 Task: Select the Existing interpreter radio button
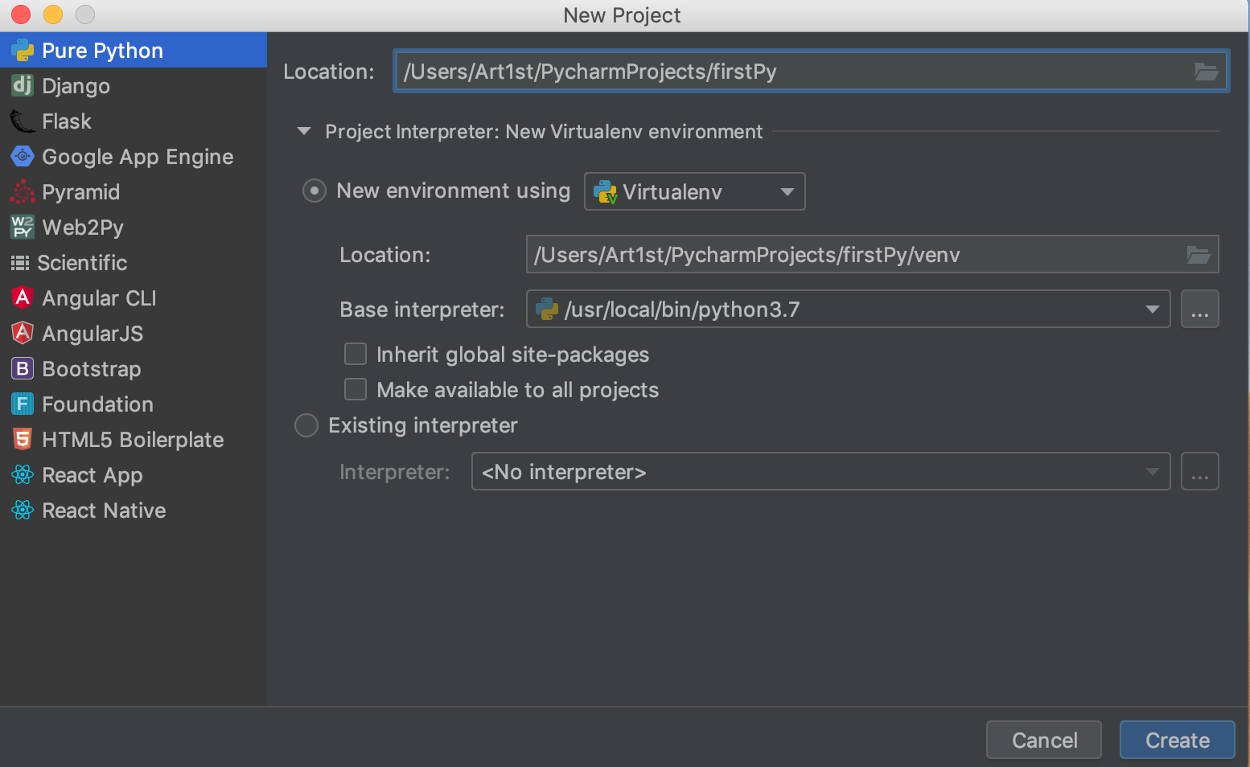pos(306,425)
